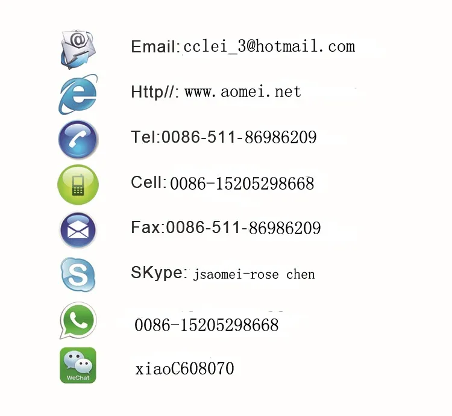The width and height of the screenshot is (452, 416).
Task: Click the Fax: label text
Action: click(148, 227)
